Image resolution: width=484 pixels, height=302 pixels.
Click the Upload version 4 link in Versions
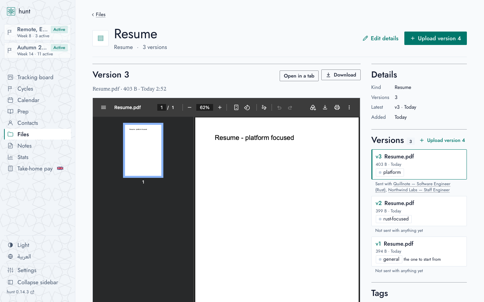pyautogui.click(x=442, y=140)
